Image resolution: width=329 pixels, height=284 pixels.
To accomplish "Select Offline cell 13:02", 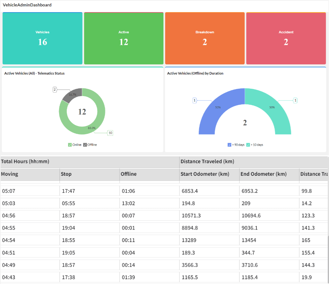I will pyautogui.click(x=150, y=203).
